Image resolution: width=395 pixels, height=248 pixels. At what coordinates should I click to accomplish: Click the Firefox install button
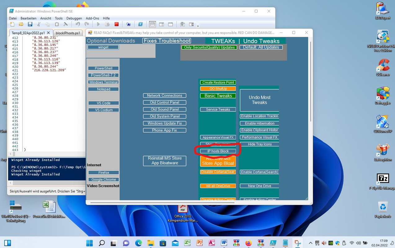[104, 173]
